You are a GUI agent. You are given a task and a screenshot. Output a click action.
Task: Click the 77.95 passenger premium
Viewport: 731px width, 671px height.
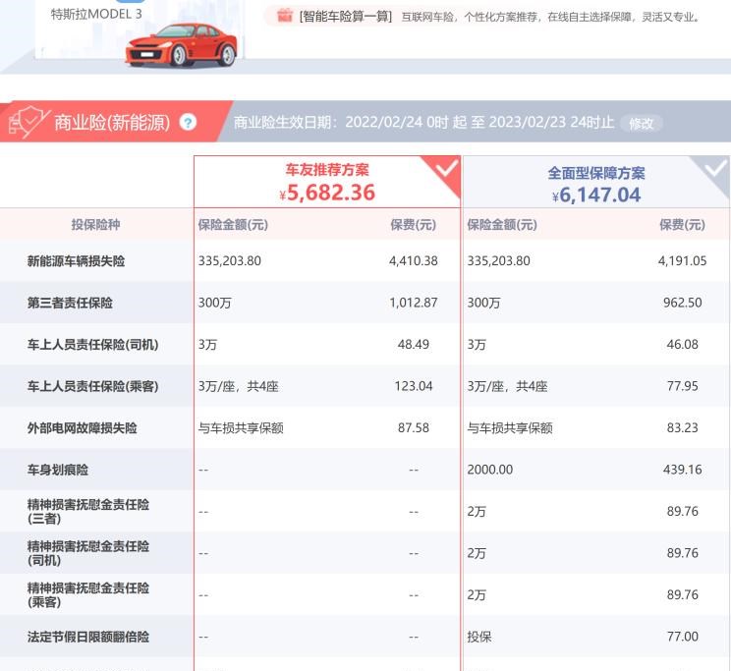683,386
